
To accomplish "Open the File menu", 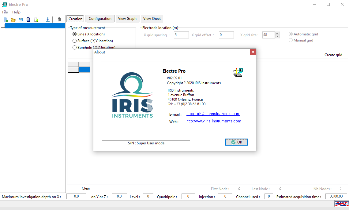I will click(5, 12).
